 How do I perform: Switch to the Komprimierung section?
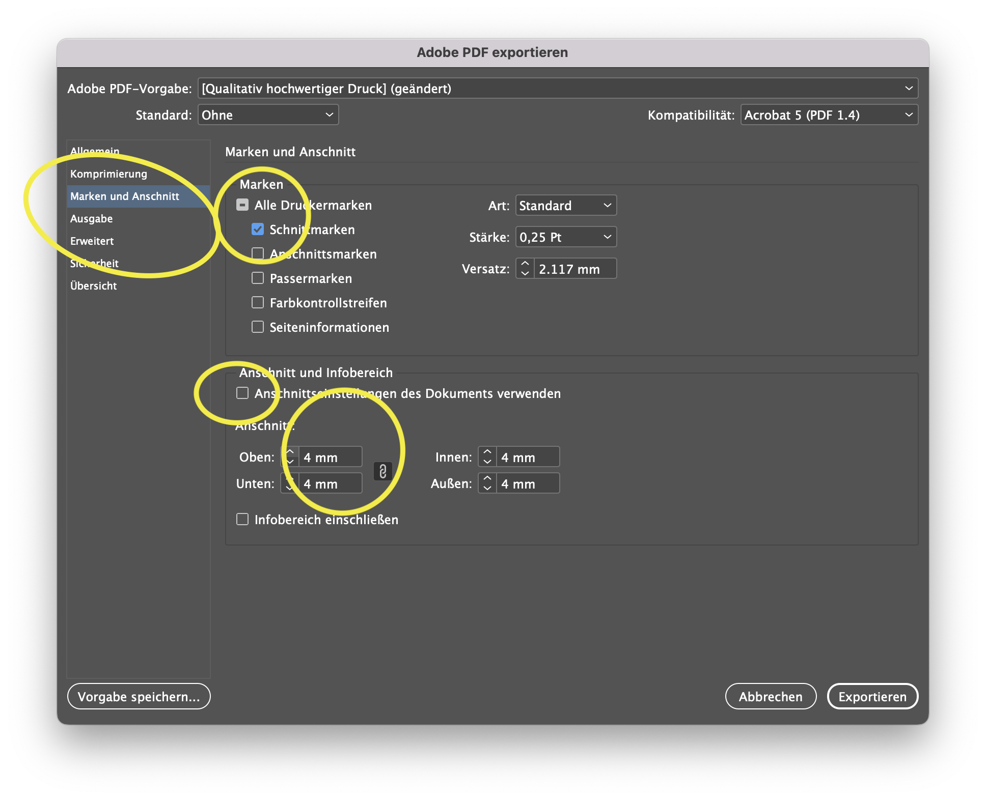pyautogui.click(x=108, y=174)
